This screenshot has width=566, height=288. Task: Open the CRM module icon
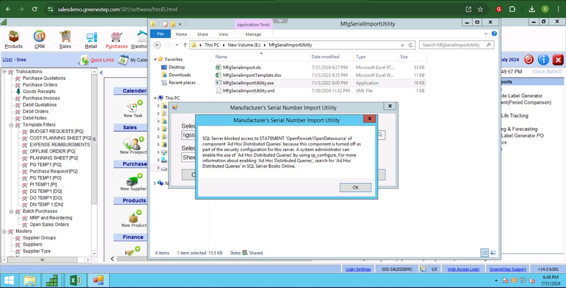(x=39, y=38)
